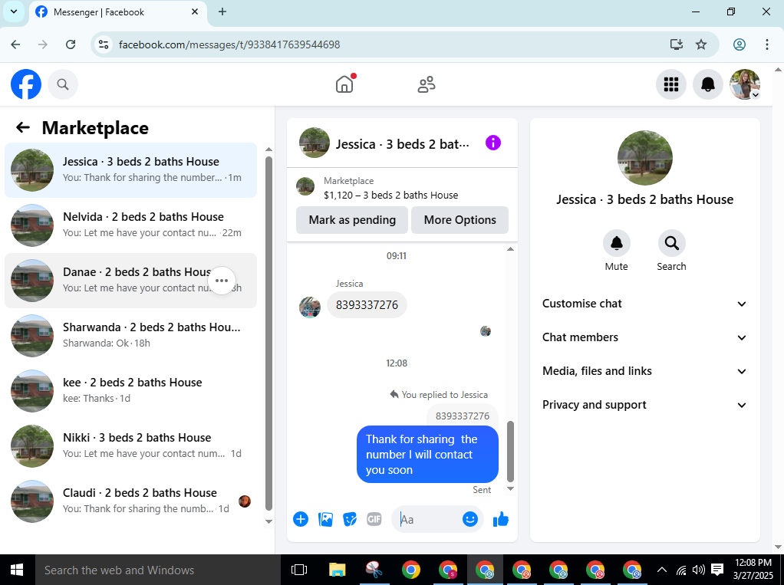Click the conversation list scrollbar

tap(268, 334)
